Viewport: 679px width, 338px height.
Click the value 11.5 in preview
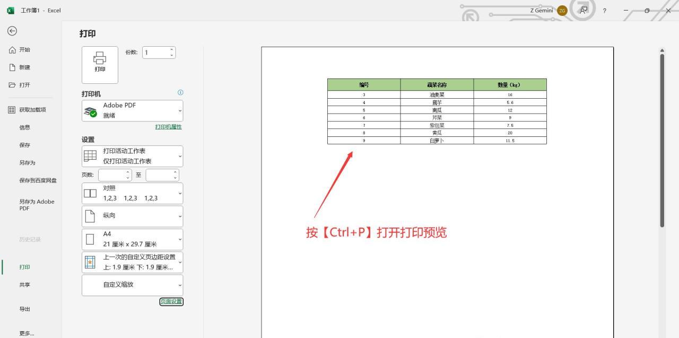tap(510, 141)
